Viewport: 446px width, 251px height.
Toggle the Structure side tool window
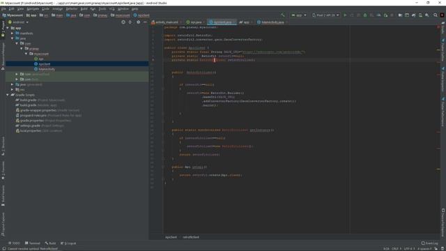click(x=3, y=146)
